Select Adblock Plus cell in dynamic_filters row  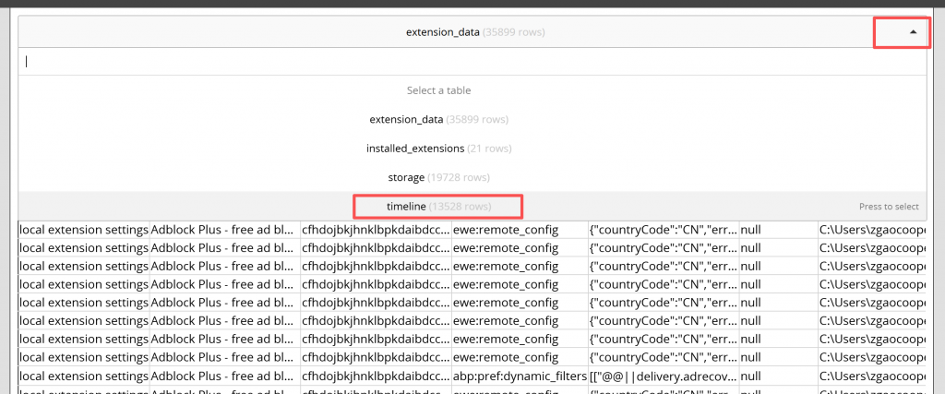(x=224, y=376)
